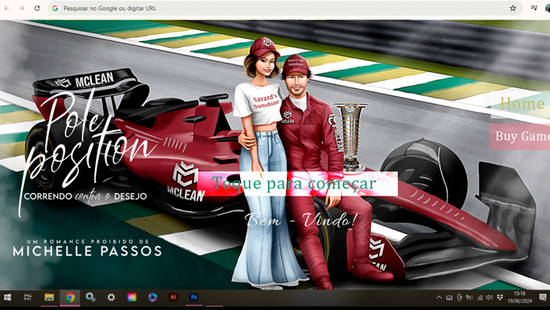This screenshot has height=310, width=550.
Task: Launch Adobe Illustrator from taskbar
Action: [x=173, y=297]
